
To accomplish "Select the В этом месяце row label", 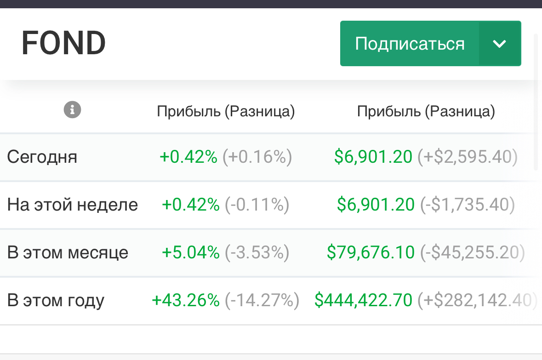I will coord(68,252).
